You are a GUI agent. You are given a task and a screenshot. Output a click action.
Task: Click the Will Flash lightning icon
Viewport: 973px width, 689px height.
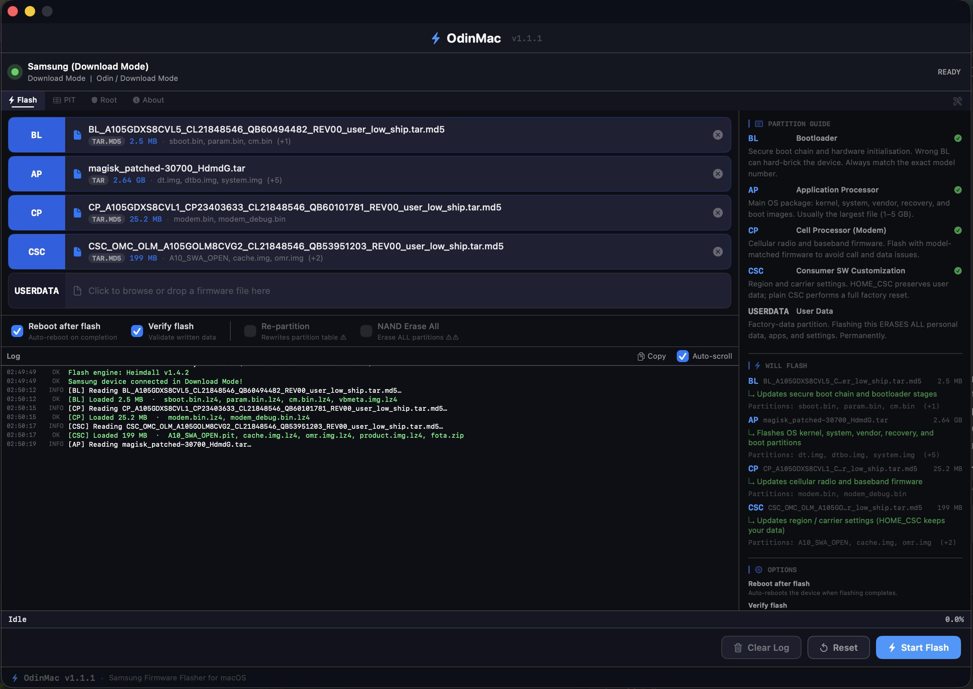(757, 366)
